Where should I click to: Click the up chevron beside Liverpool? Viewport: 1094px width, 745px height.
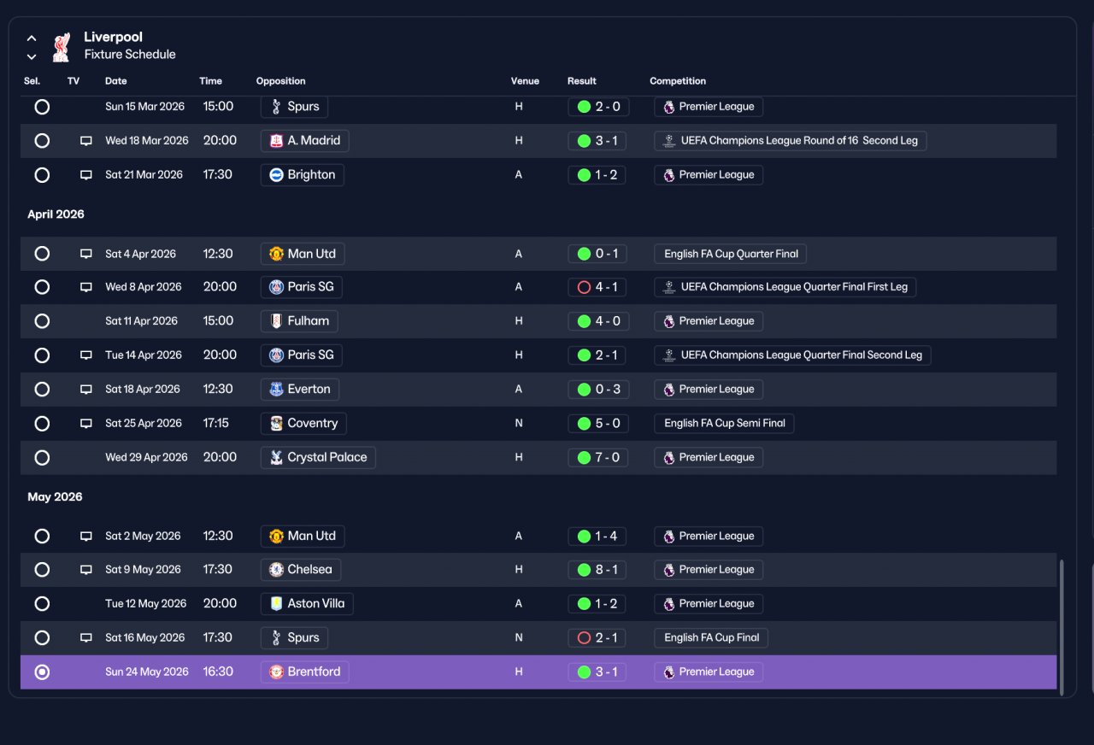[32, 38]
